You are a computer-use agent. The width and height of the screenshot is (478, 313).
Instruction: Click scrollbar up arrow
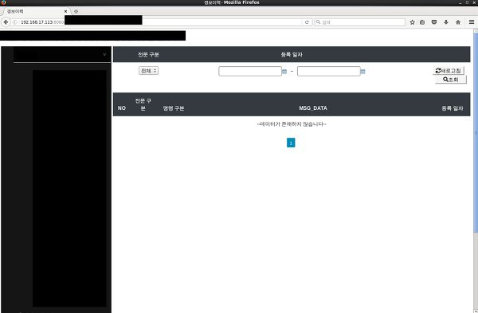click(476, 31)
